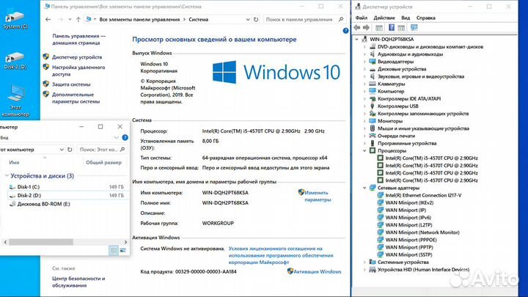Open the Control Panel address bar dropdown

(x=248, y=20)
